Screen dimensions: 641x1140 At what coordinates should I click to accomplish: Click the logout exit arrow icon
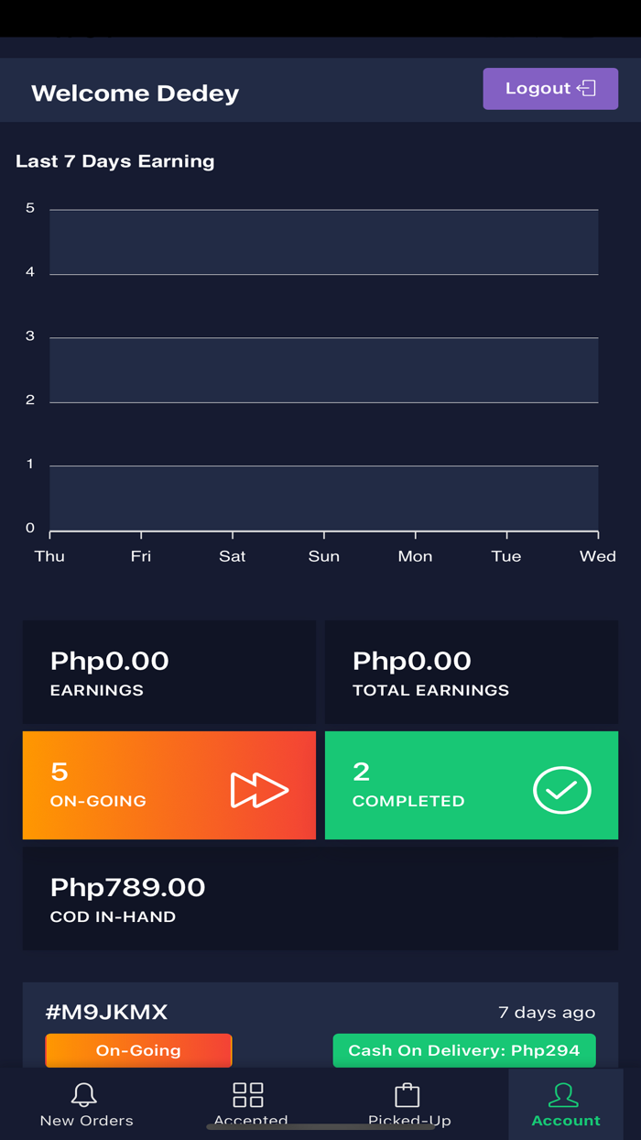[586, 88]
